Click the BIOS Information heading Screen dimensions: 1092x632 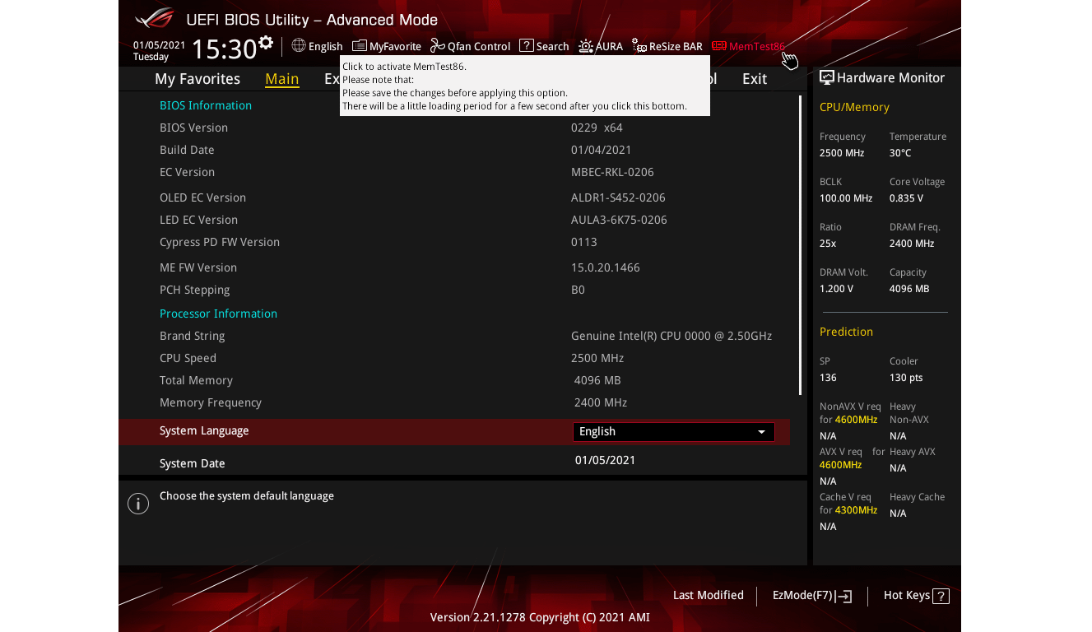click(206, 105)
